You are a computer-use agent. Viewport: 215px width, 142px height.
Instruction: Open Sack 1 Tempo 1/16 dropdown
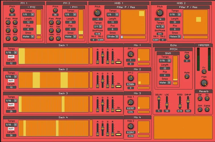(11, 53)
